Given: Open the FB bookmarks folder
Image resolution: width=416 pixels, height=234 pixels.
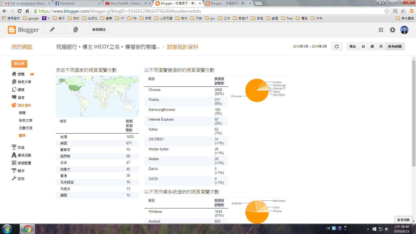Looking at the screenshot, I should (132, 18).
